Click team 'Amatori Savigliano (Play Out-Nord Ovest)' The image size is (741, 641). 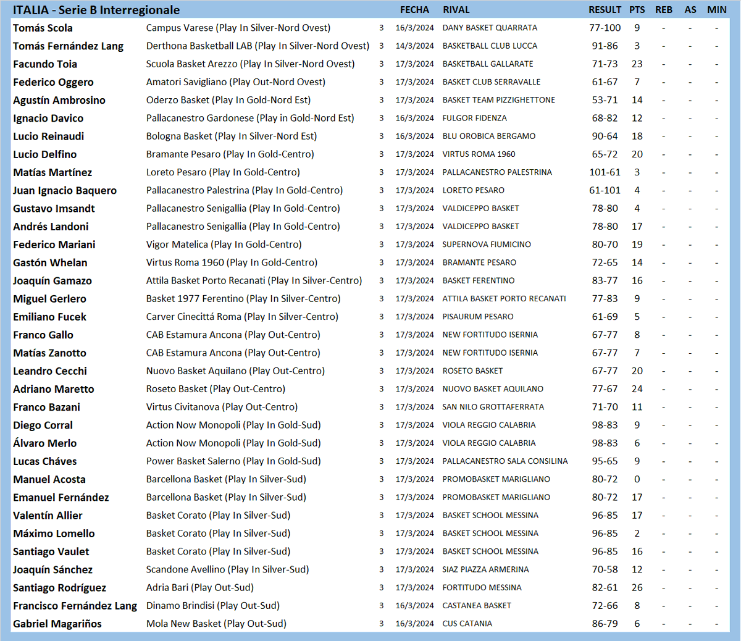(236, 82)
